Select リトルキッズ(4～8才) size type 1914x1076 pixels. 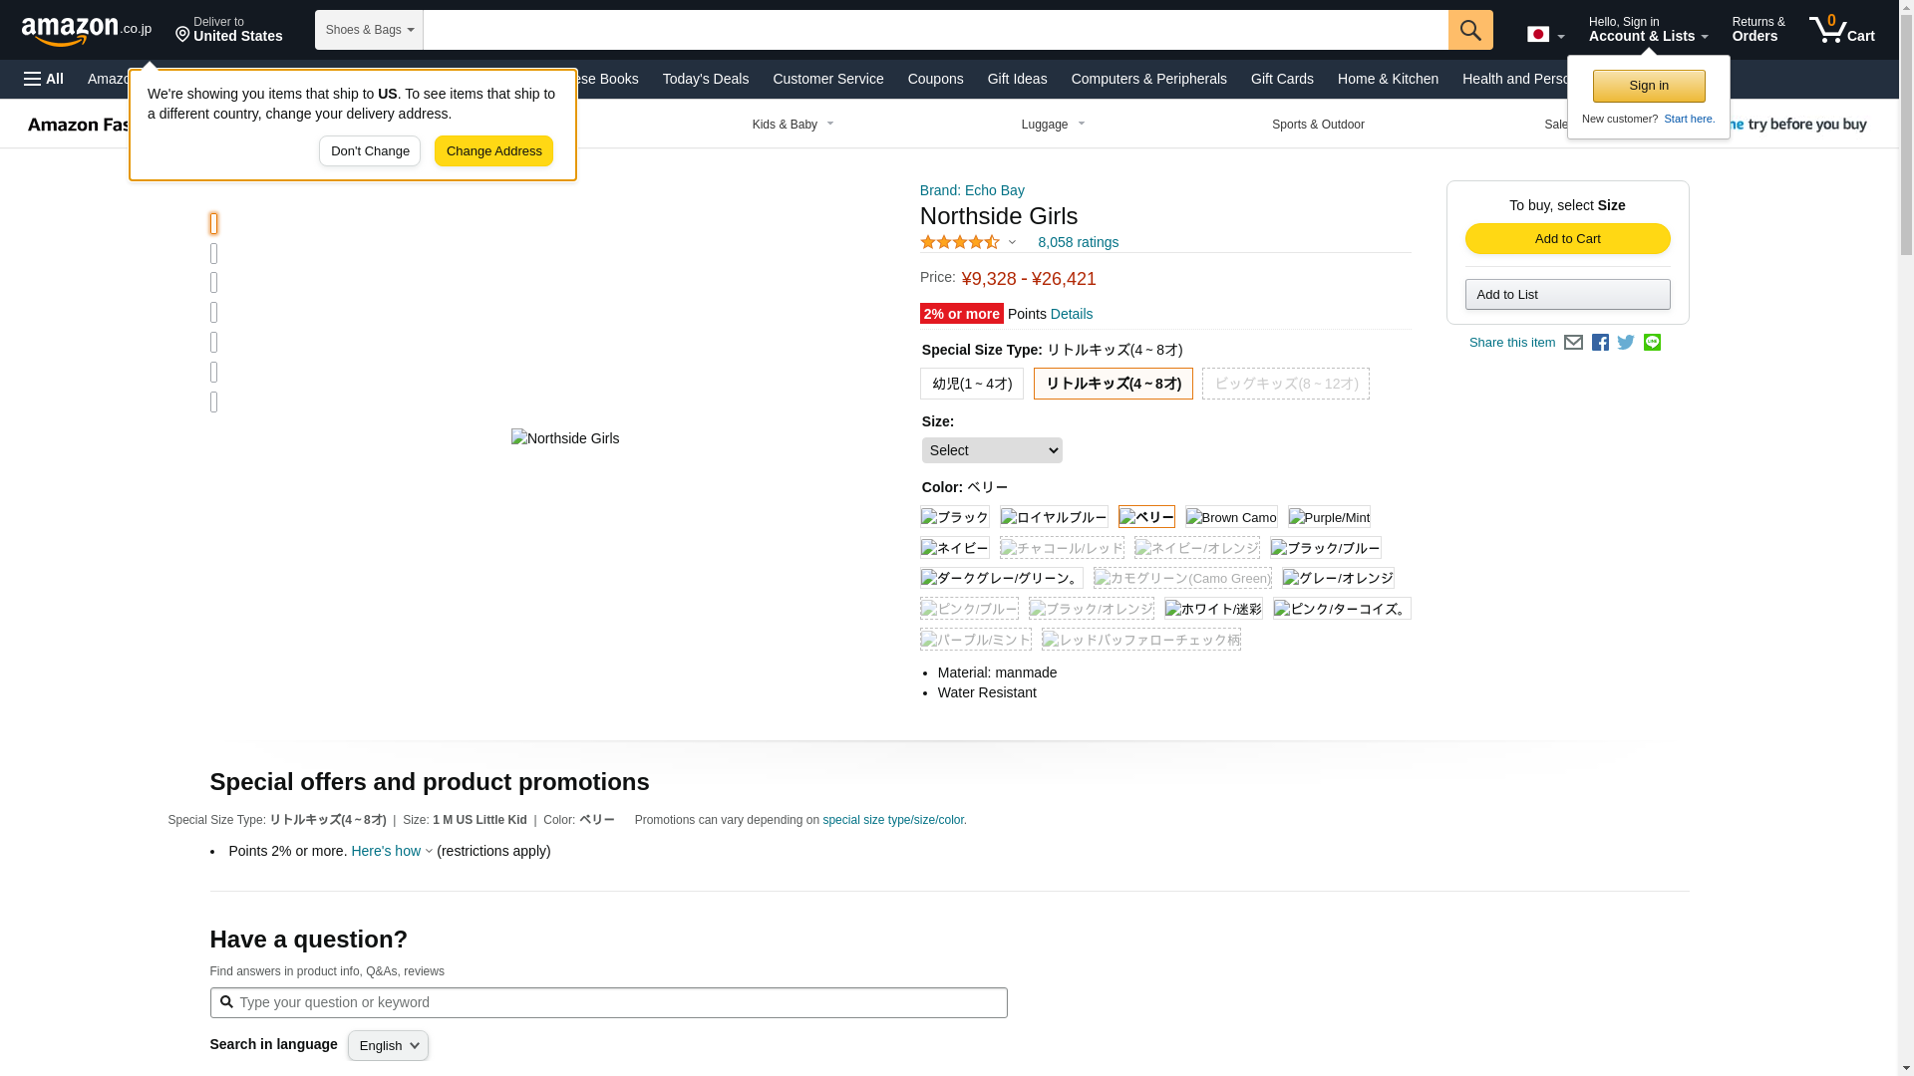click(1113, 384)
